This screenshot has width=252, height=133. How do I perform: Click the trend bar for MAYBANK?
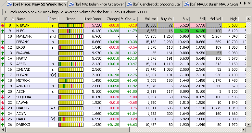[71, 36]
